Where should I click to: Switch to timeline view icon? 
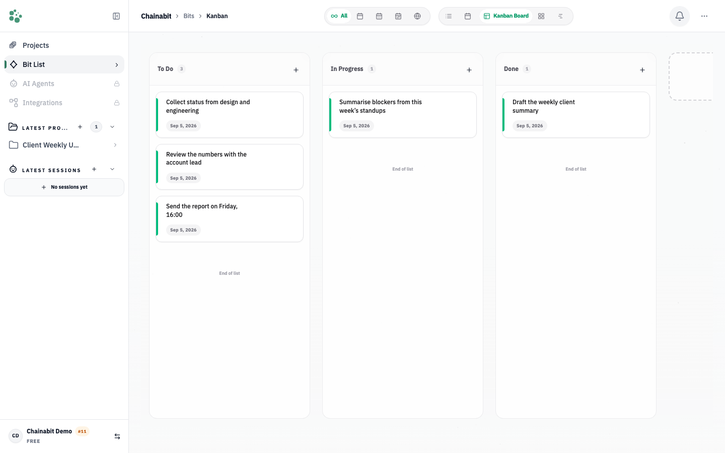pyautogui.click(x=560, y=16)
